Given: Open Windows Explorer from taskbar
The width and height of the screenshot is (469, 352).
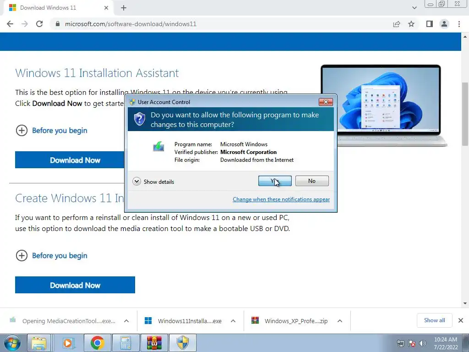Looking at the screenshot, I should (x=39, y=343).
